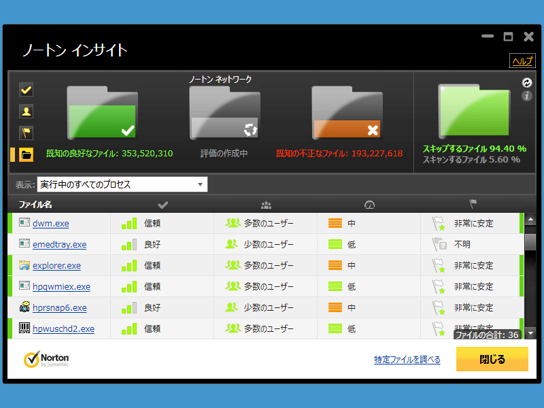This screenshot has height=408, width=544.
Task: Click the emedtray.exe file icon
Action: (x=24, y=243)
